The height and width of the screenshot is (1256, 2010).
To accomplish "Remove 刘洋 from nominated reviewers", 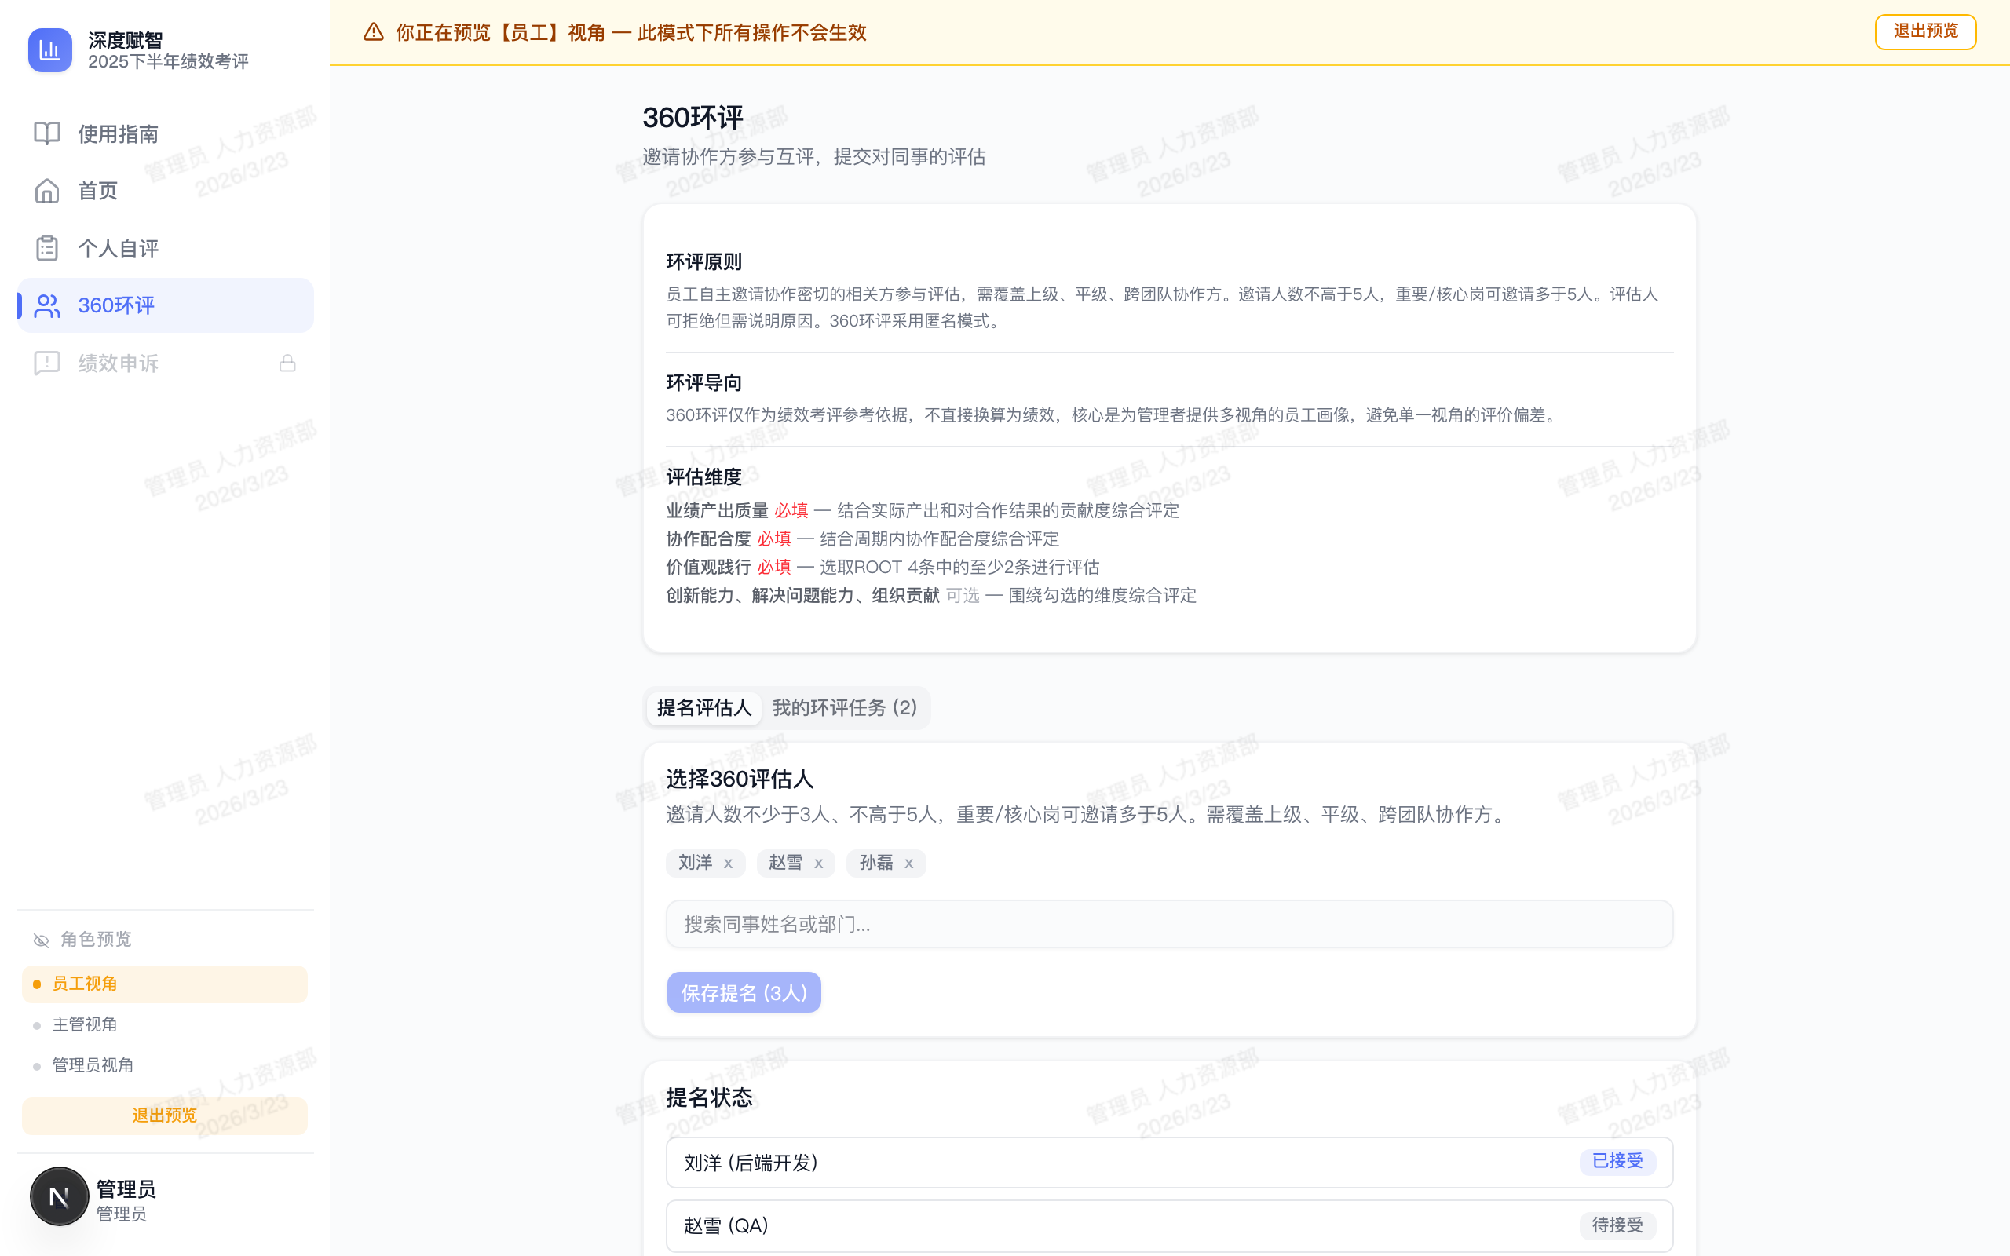I will pyautogui.click(x=729, y=863).
